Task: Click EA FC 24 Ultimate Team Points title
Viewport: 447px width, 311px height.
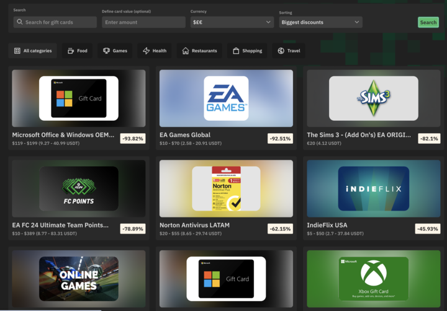Action: 60,225
